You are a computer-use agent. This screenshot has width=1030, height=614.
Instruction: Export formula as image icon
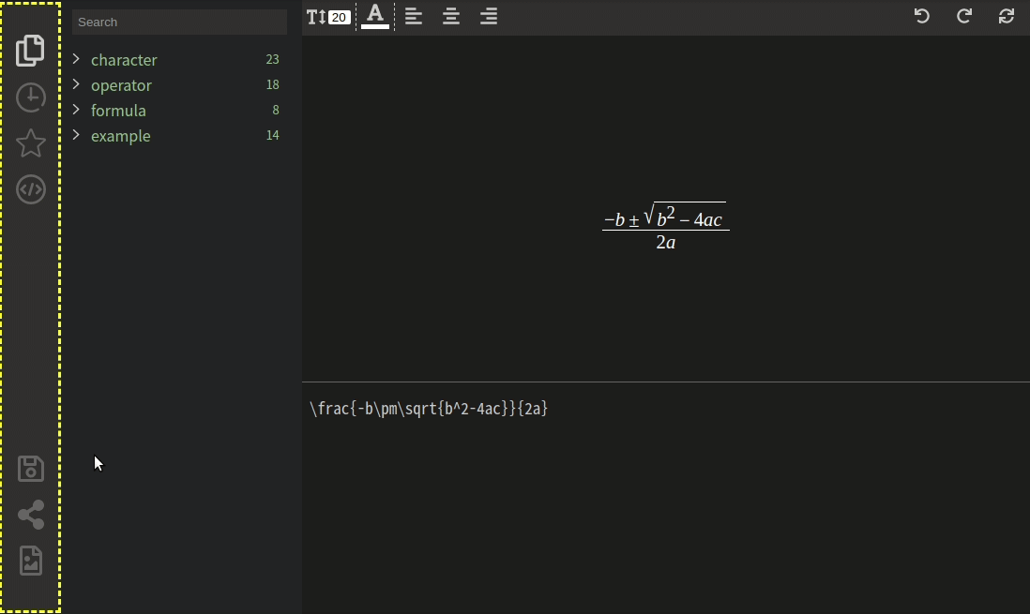coord(30,561)
